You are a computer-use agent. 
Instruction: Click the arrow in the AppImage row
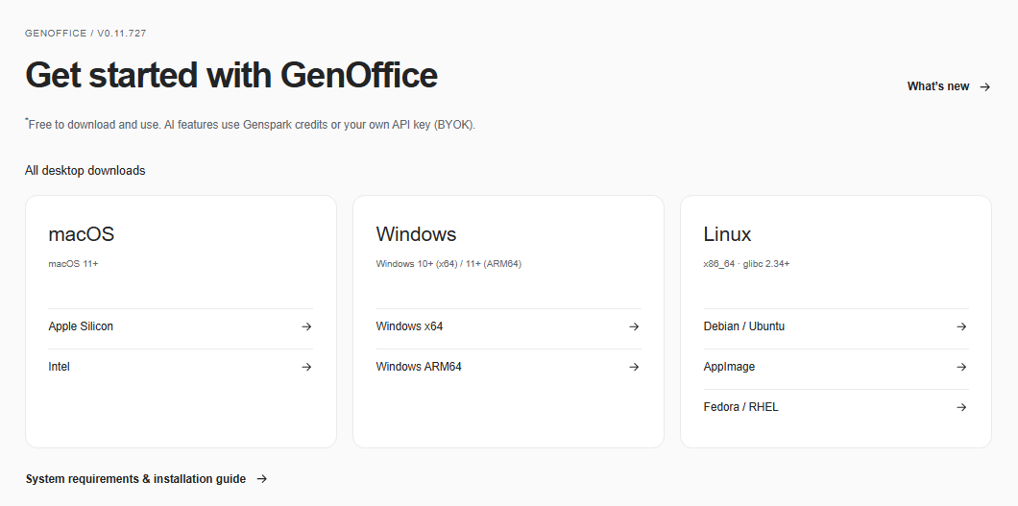pos(962,367)
